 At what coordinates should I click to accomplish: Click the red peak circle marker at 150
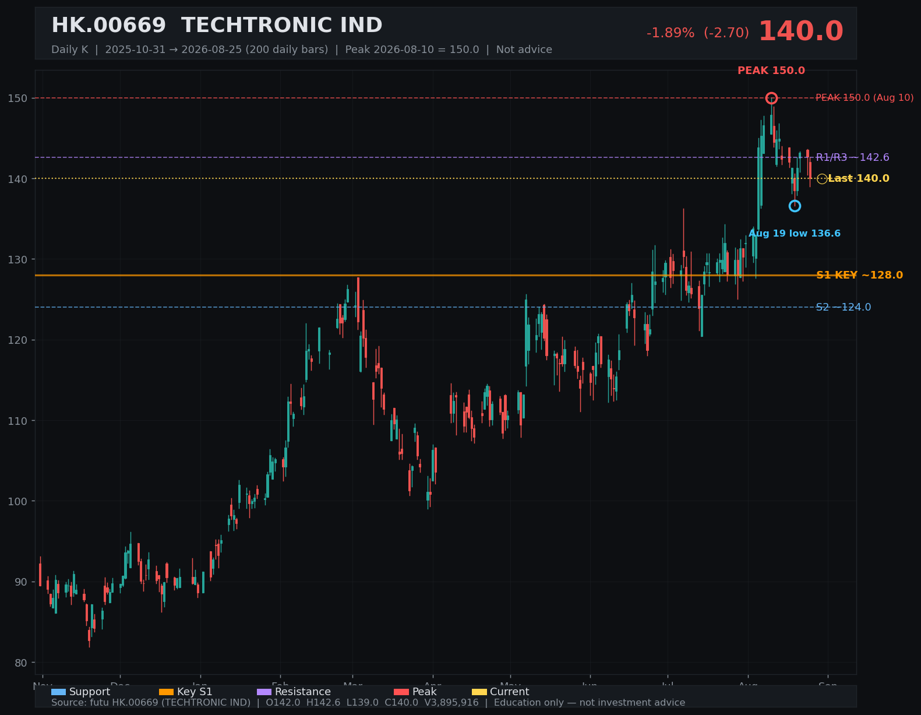point(771,98)
